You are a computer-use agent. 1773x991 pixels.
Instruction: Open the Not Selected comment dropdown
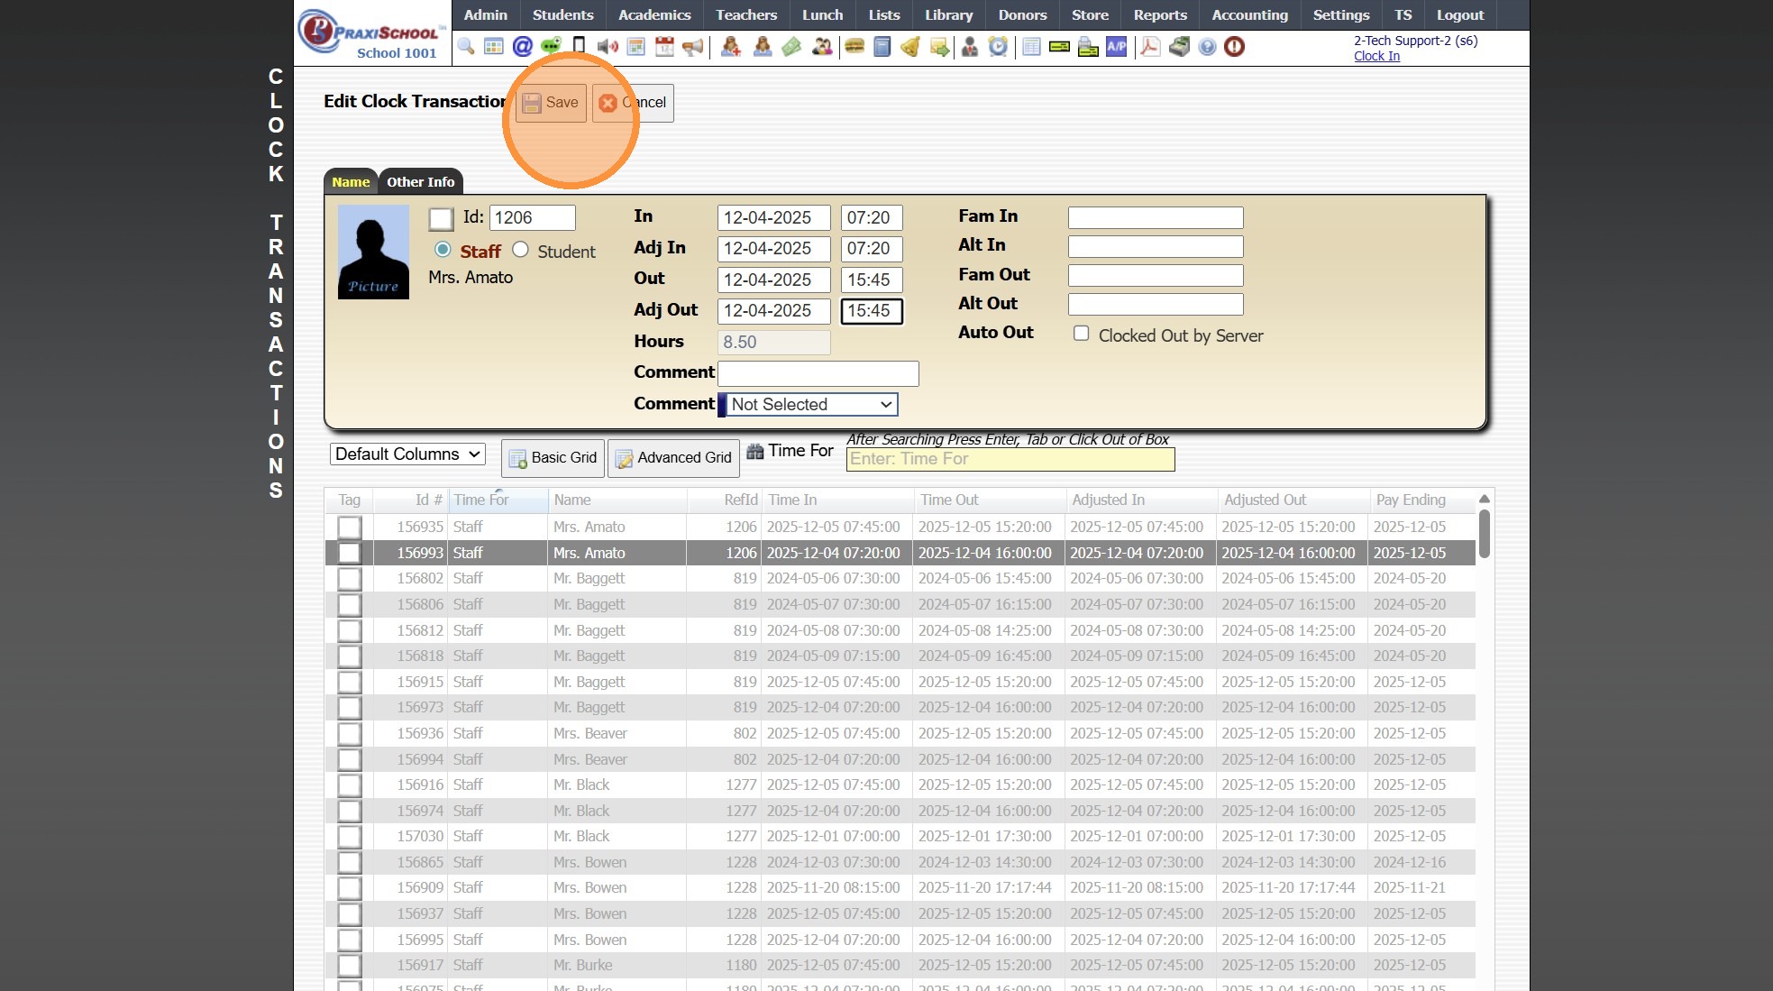coord(811,405)
